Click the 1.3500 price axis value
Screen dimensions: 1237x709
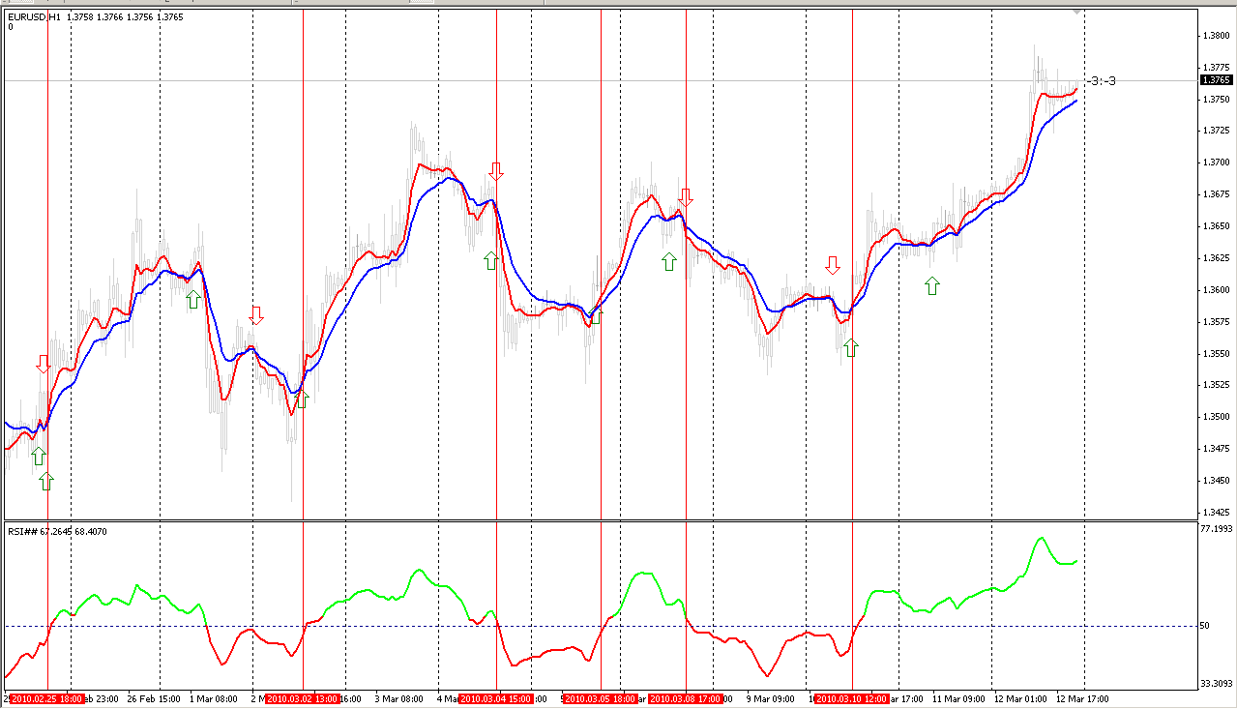[x=1216, y=417]
